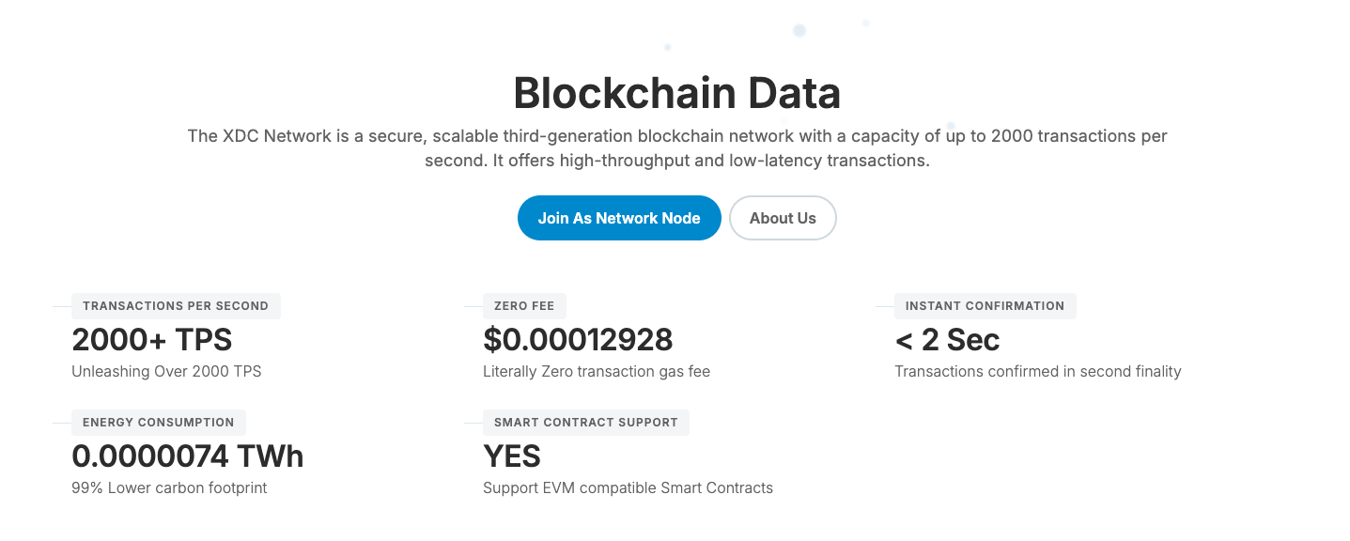Click the YES smart contract value
Image resolution: width=1350 pixels, height=541 pixels.
512,456
